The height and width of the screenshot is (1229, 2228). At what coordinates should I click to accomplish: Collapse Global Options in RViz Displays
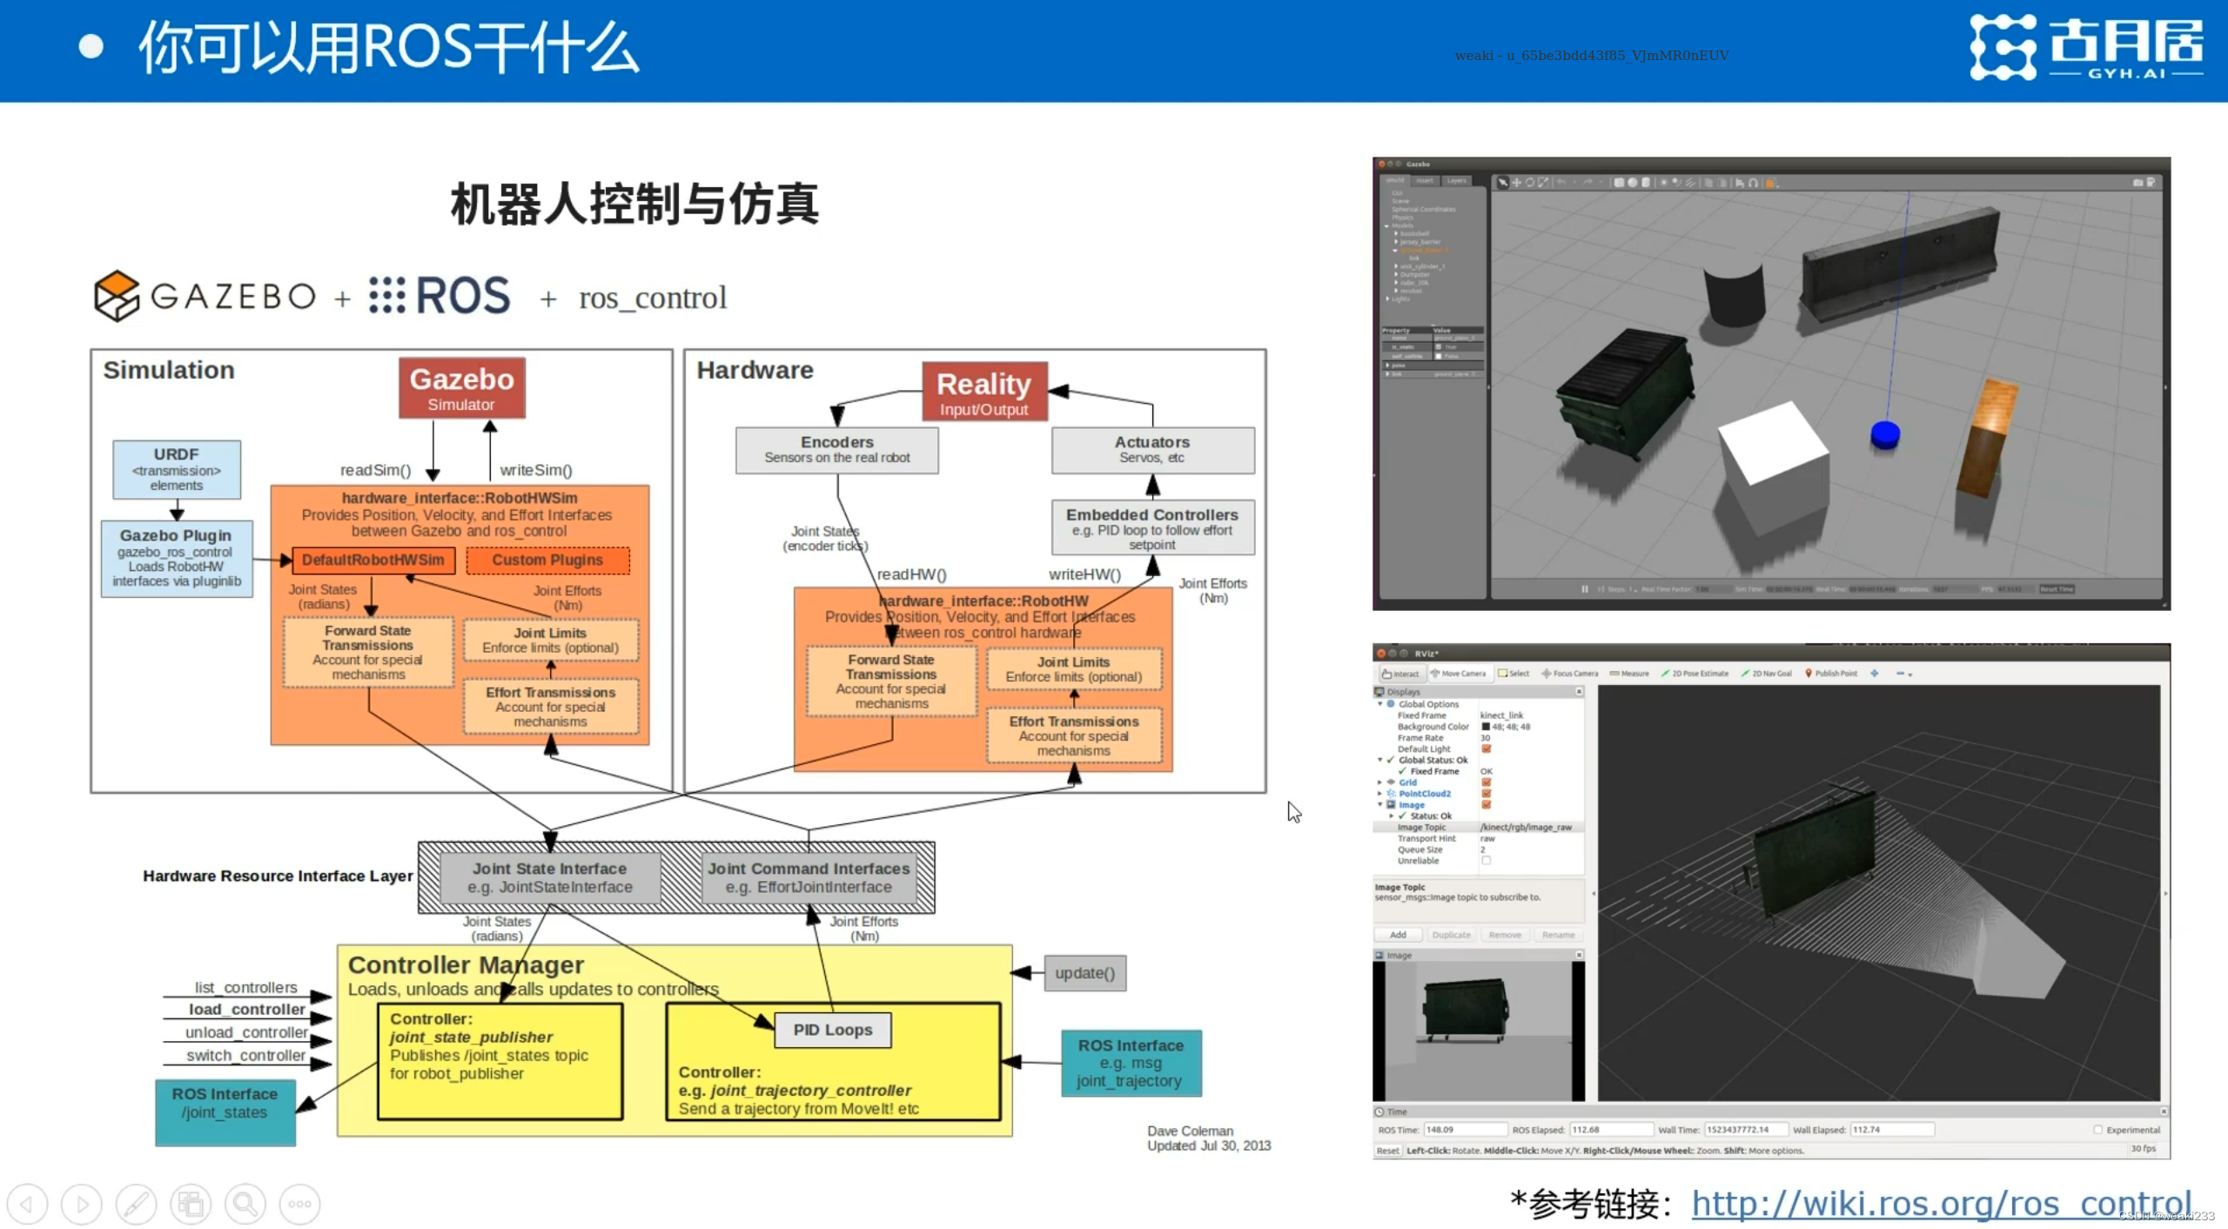coord(1380,704)
